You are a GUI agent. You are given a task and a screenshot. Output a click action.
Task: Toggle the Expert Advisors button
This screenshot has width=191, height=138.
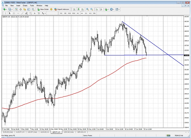click(x=62, y=9)
